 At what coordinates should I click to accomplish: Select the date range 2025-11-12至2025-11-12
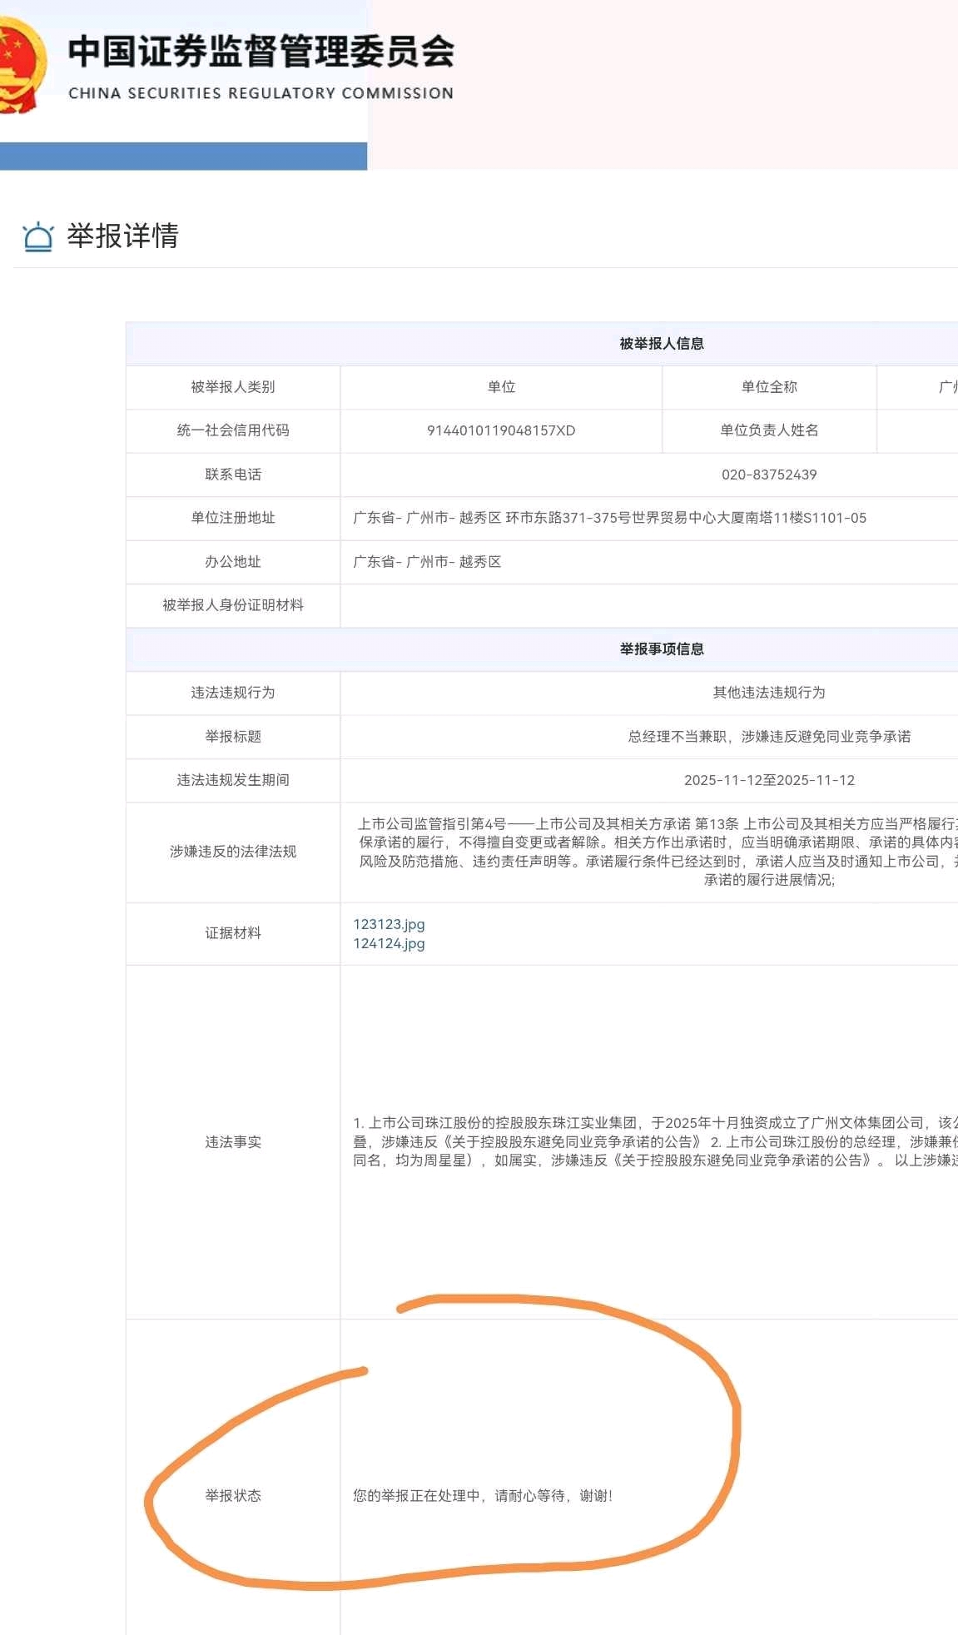click(x=769, y=780)
